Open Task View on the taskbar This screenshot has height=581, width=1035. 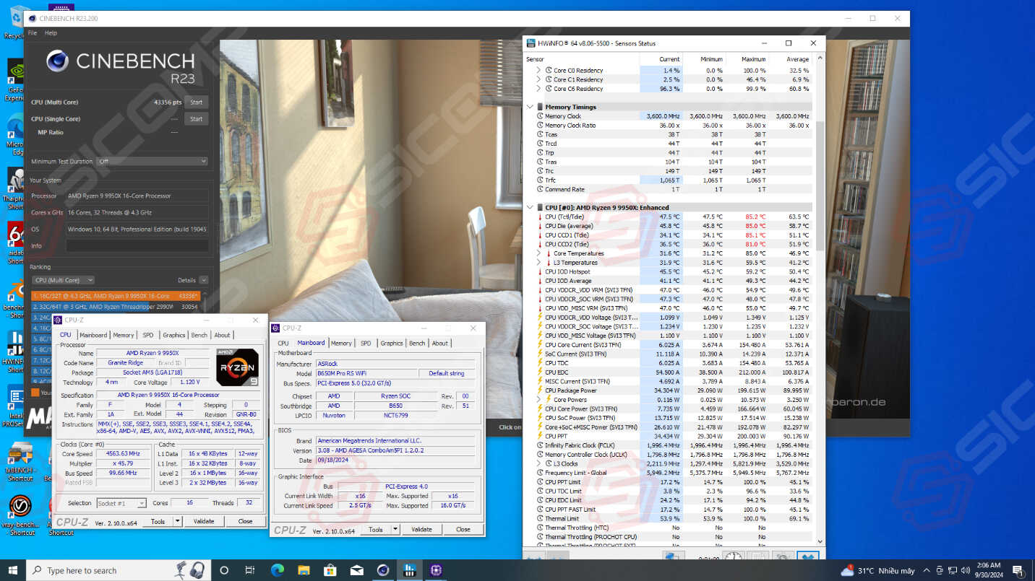250,570
